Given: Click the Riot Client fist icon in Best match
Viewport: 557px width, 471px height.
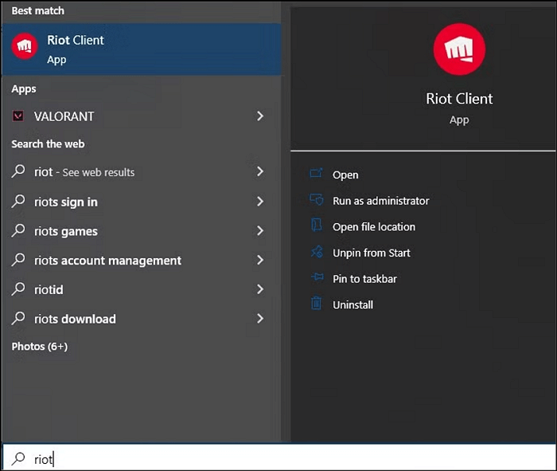Looking at the screenshot, I should (25, 46).
